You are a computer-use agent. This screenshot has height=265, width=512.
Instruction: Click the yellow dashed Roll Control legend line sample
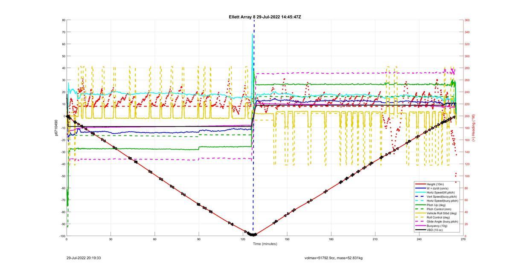pos(420,217)
